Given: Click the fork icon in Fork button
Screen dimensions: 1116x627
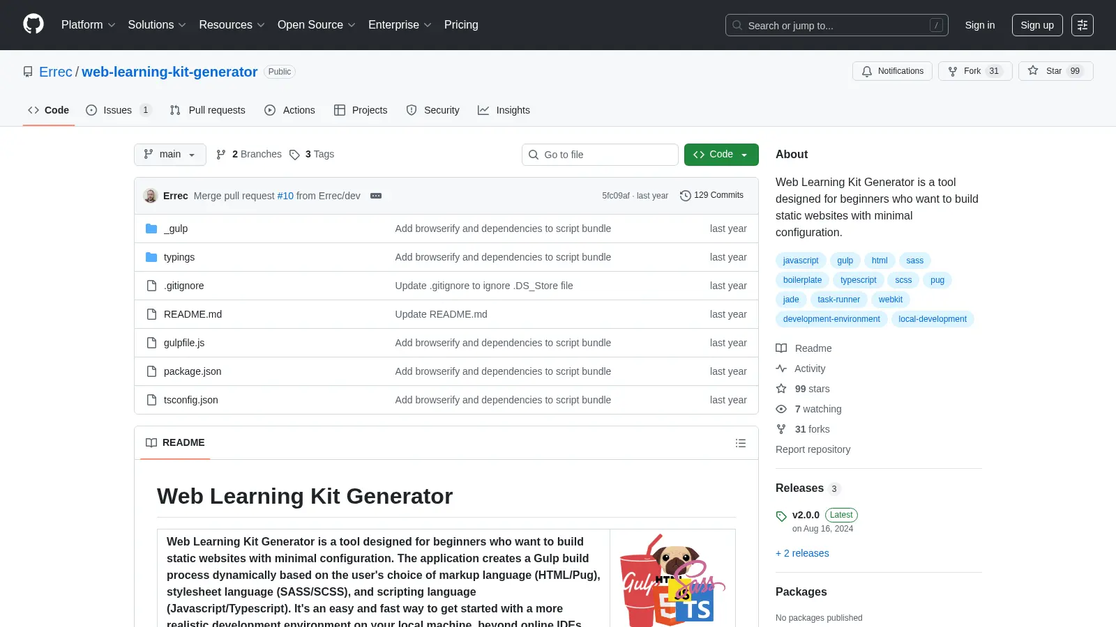Looking at the screenshot, I should click(x=953, y=71).
